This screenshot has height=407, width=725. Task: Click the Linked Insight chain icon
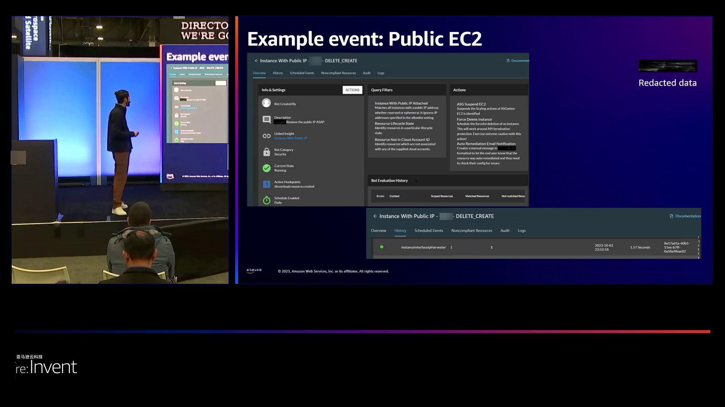click(267, 136)
